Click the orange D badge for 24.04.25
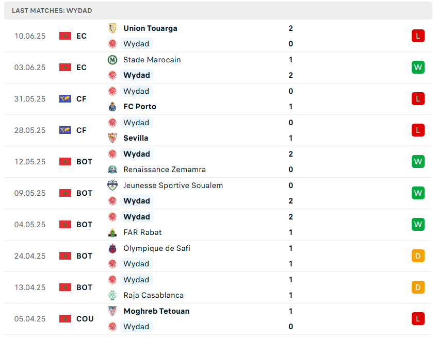The height and width of the screenshot is (340, 438). [418, 256]
